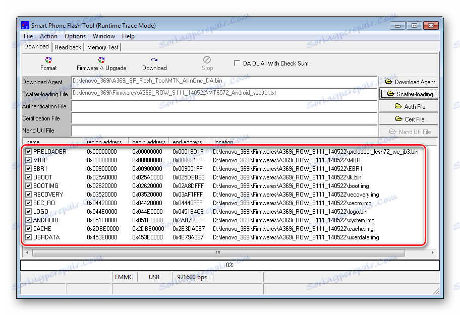460x315 pixels.
Task: Click region address 0x2DBE0000 value
Action: coord(103,228)
